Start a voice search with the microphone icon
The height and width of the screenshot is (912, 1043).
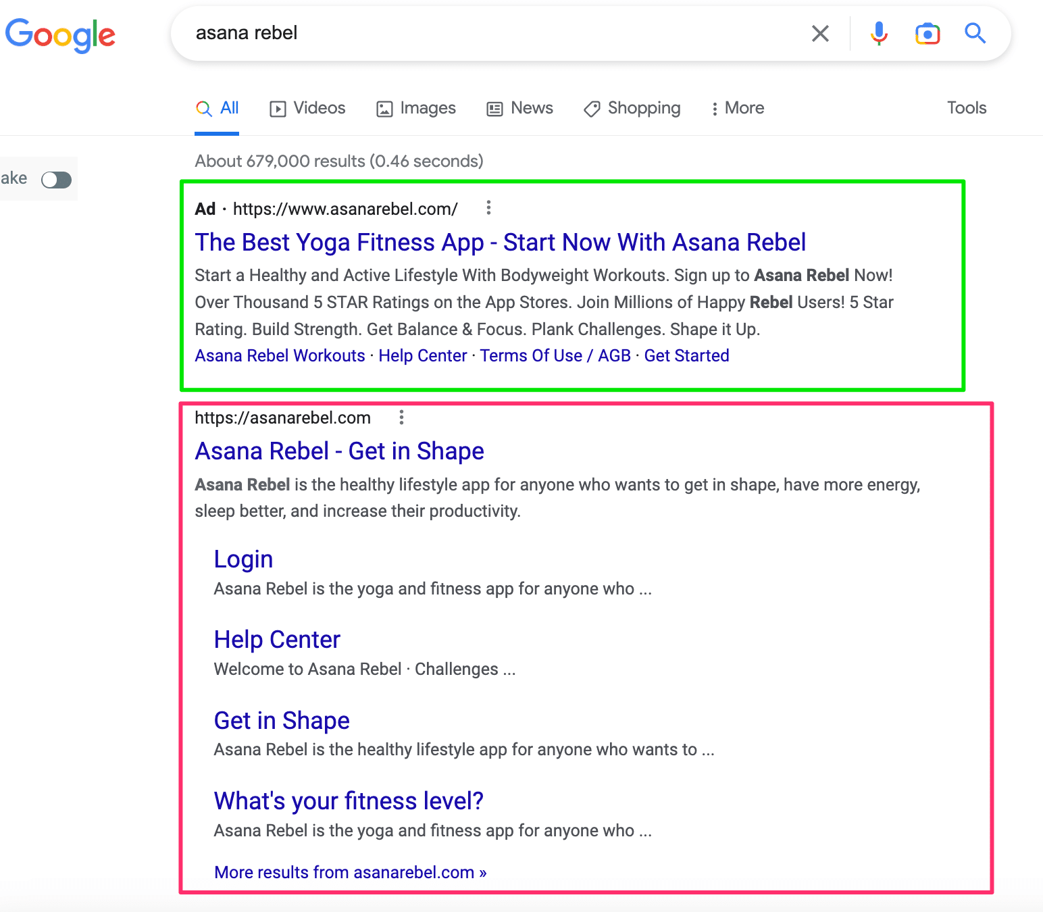click(879, 33)
